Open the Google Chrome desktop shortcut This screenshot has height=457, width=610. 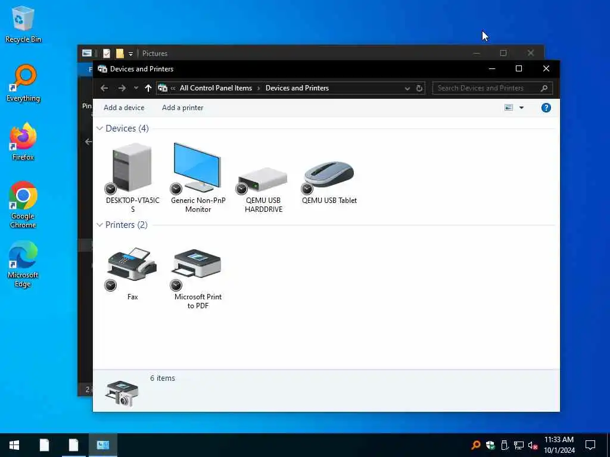23,205
